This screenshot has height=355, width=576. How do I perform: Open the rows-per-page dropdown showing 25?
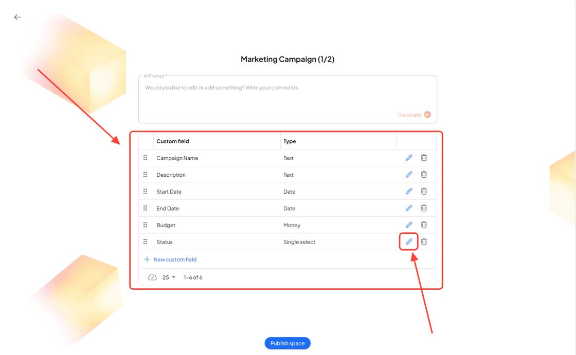click(x=169, y=277)
